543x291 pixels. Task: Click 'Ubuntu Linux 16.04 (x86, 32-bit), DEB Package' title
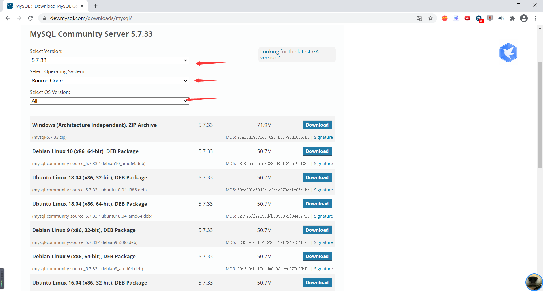coord(90,283)
